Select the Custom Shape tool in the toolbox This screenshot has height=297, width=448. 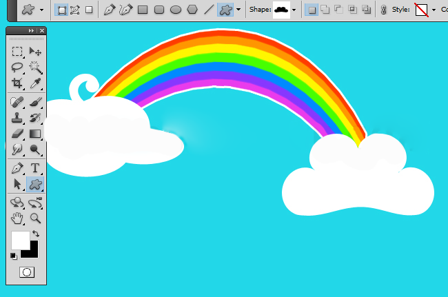coord(35,184)
